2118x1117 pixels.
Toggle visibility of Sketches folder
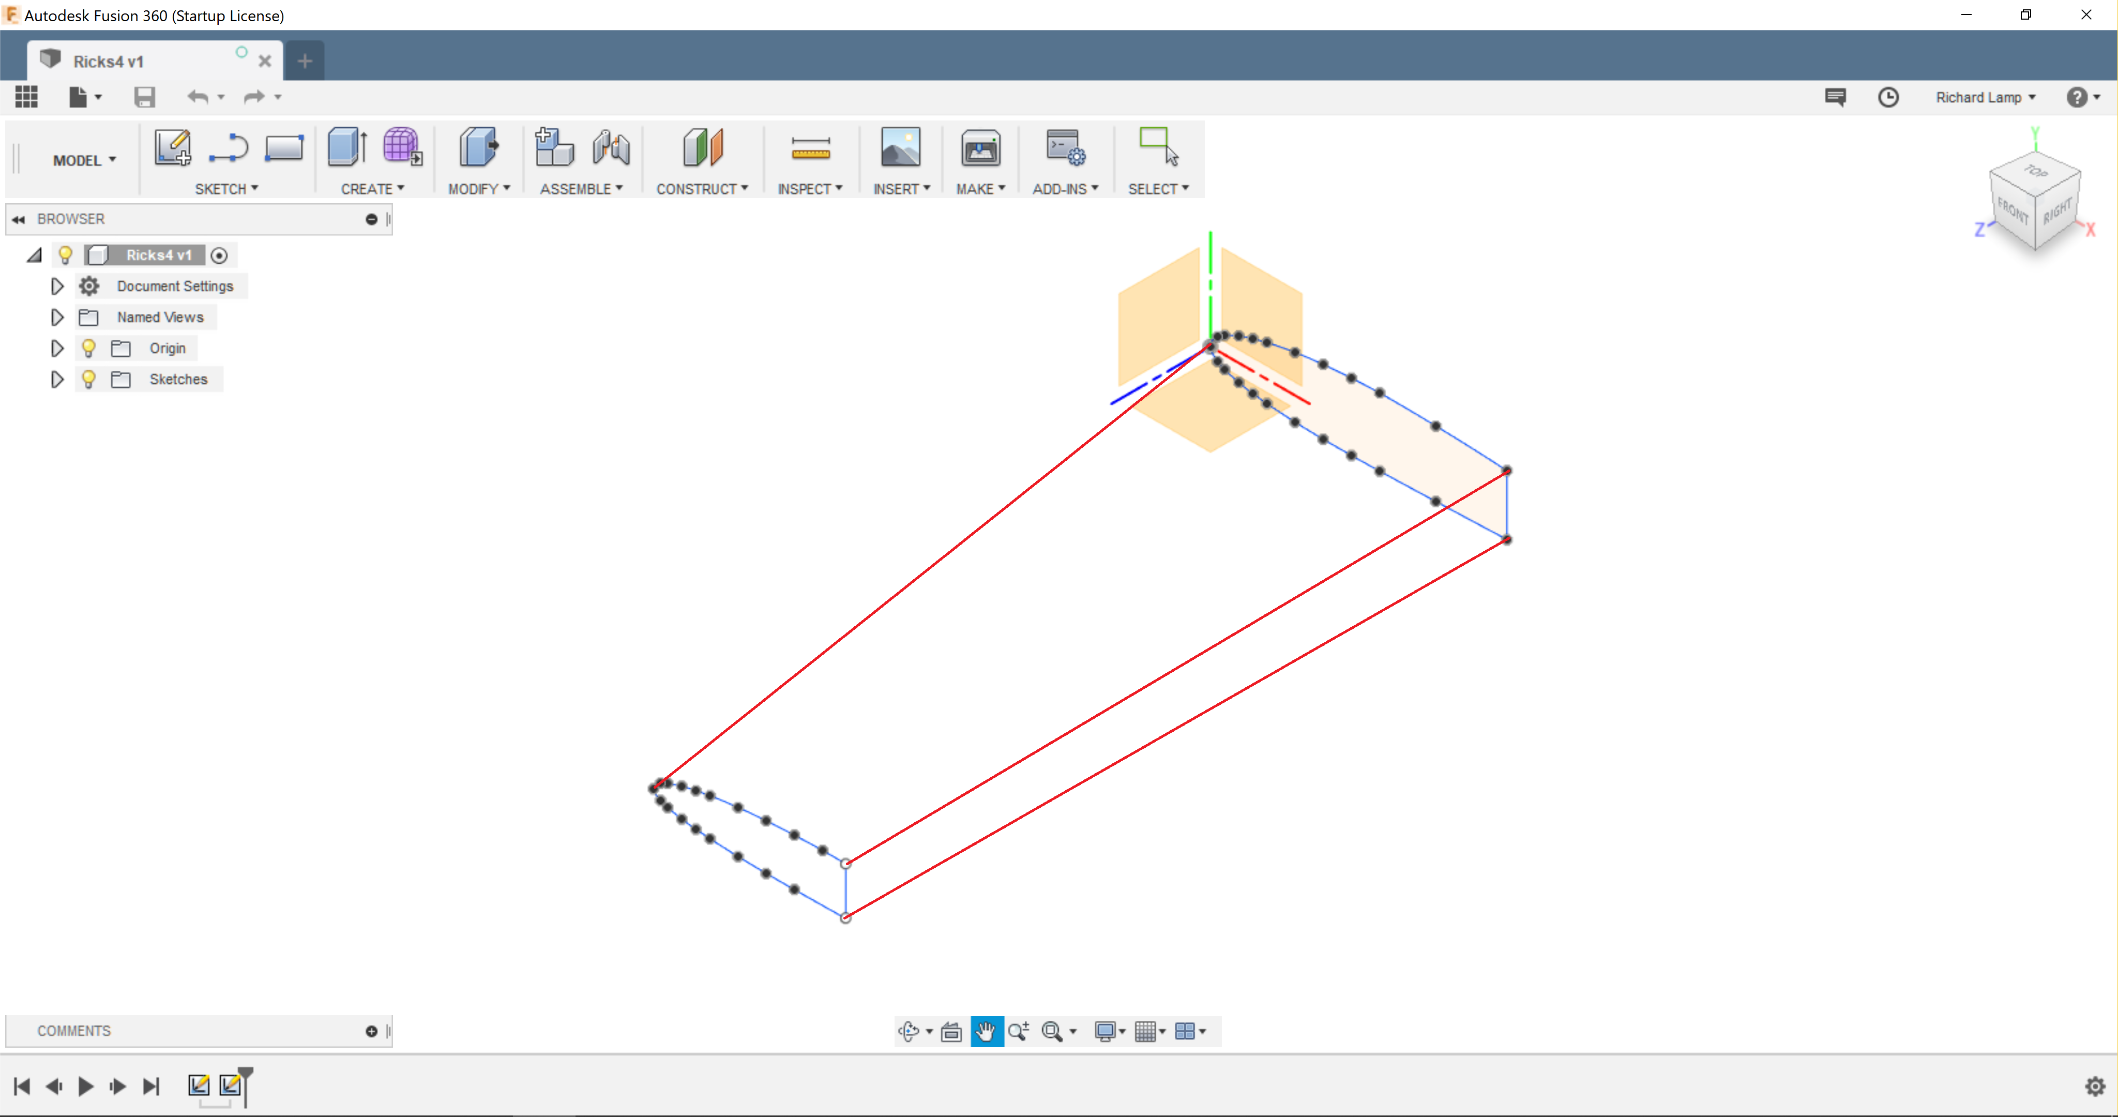(88, 379)
